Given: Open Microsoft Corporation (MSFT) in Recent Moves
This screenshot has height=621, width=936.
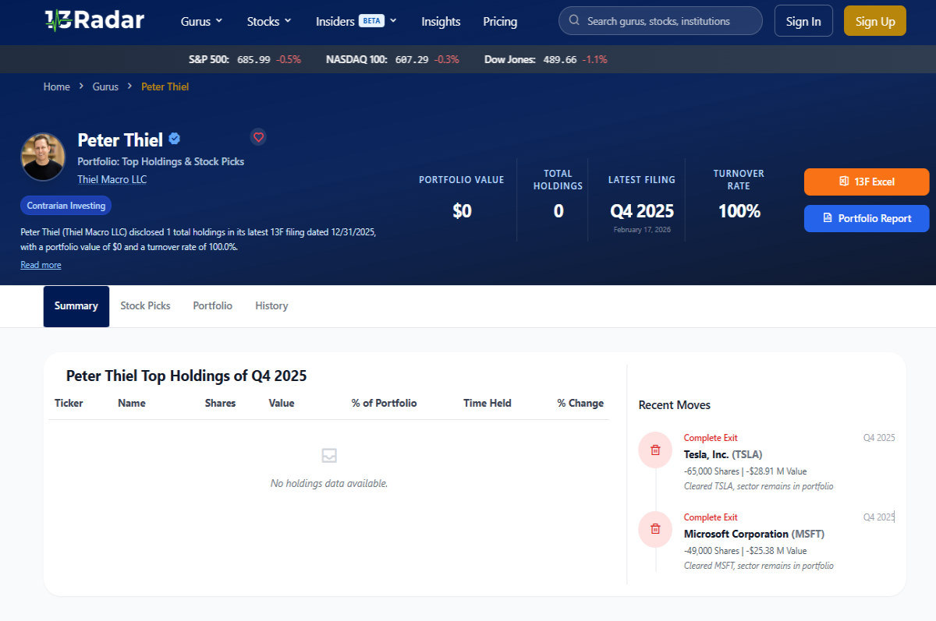Looking at the screenshot, I should [754, 534].
